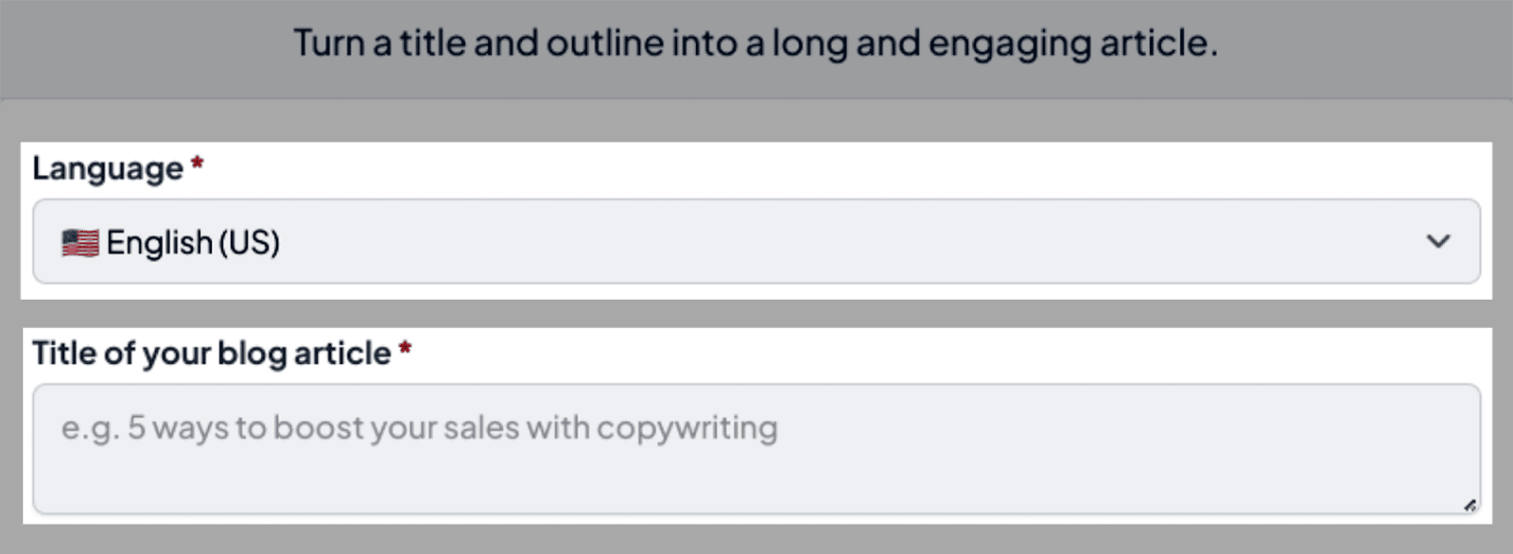The width and height of the screenshot is (1513, 554).
Task: Select the "English (US)" text in the dropdown
Action: pos(193,243)
